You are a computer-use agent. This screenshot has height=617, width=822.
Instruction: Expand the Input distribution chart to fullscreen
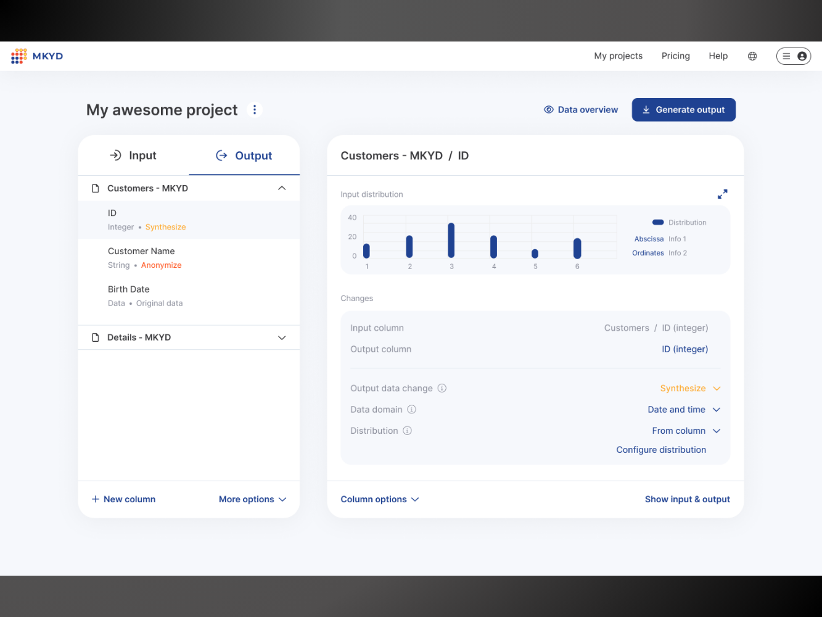click(722, 193)
